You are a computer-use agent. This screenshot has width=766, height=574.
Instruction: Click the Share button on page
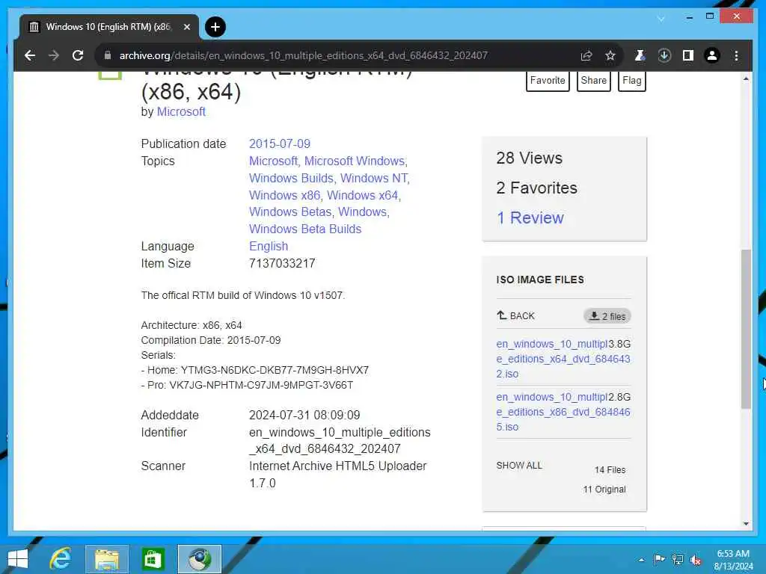point(593,81)
